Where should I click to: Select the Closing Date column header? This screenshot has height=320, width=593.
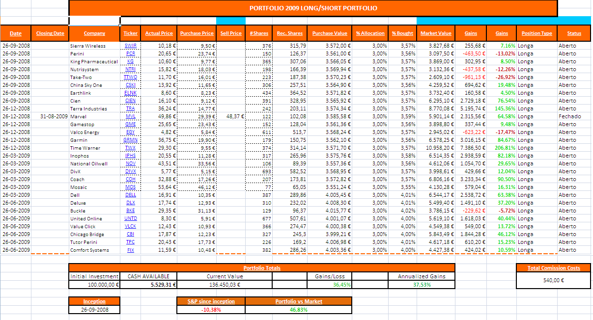click(50, 33)
